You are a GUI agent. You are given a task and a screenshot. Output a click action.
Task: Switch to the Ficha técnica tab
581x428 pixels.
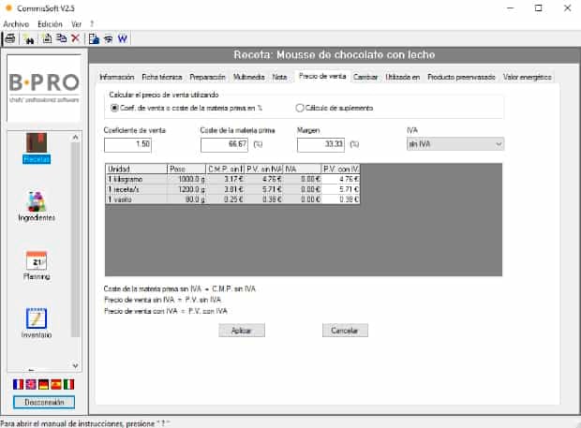(162, 77)
